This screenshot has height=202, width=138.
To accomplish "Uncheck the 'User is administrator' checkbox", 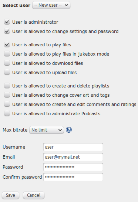I will (x=7, y=22).
